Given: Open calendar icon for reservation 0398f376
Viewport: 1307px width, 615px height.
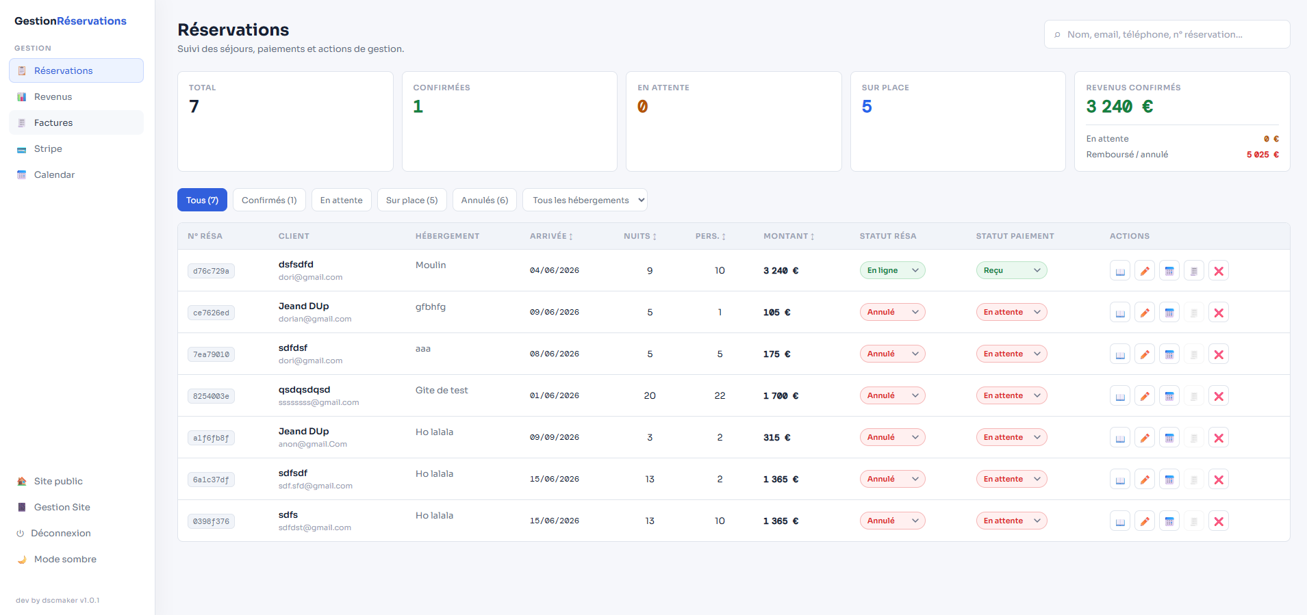Looking at the screenshot, I should (x=1169, y=521).
